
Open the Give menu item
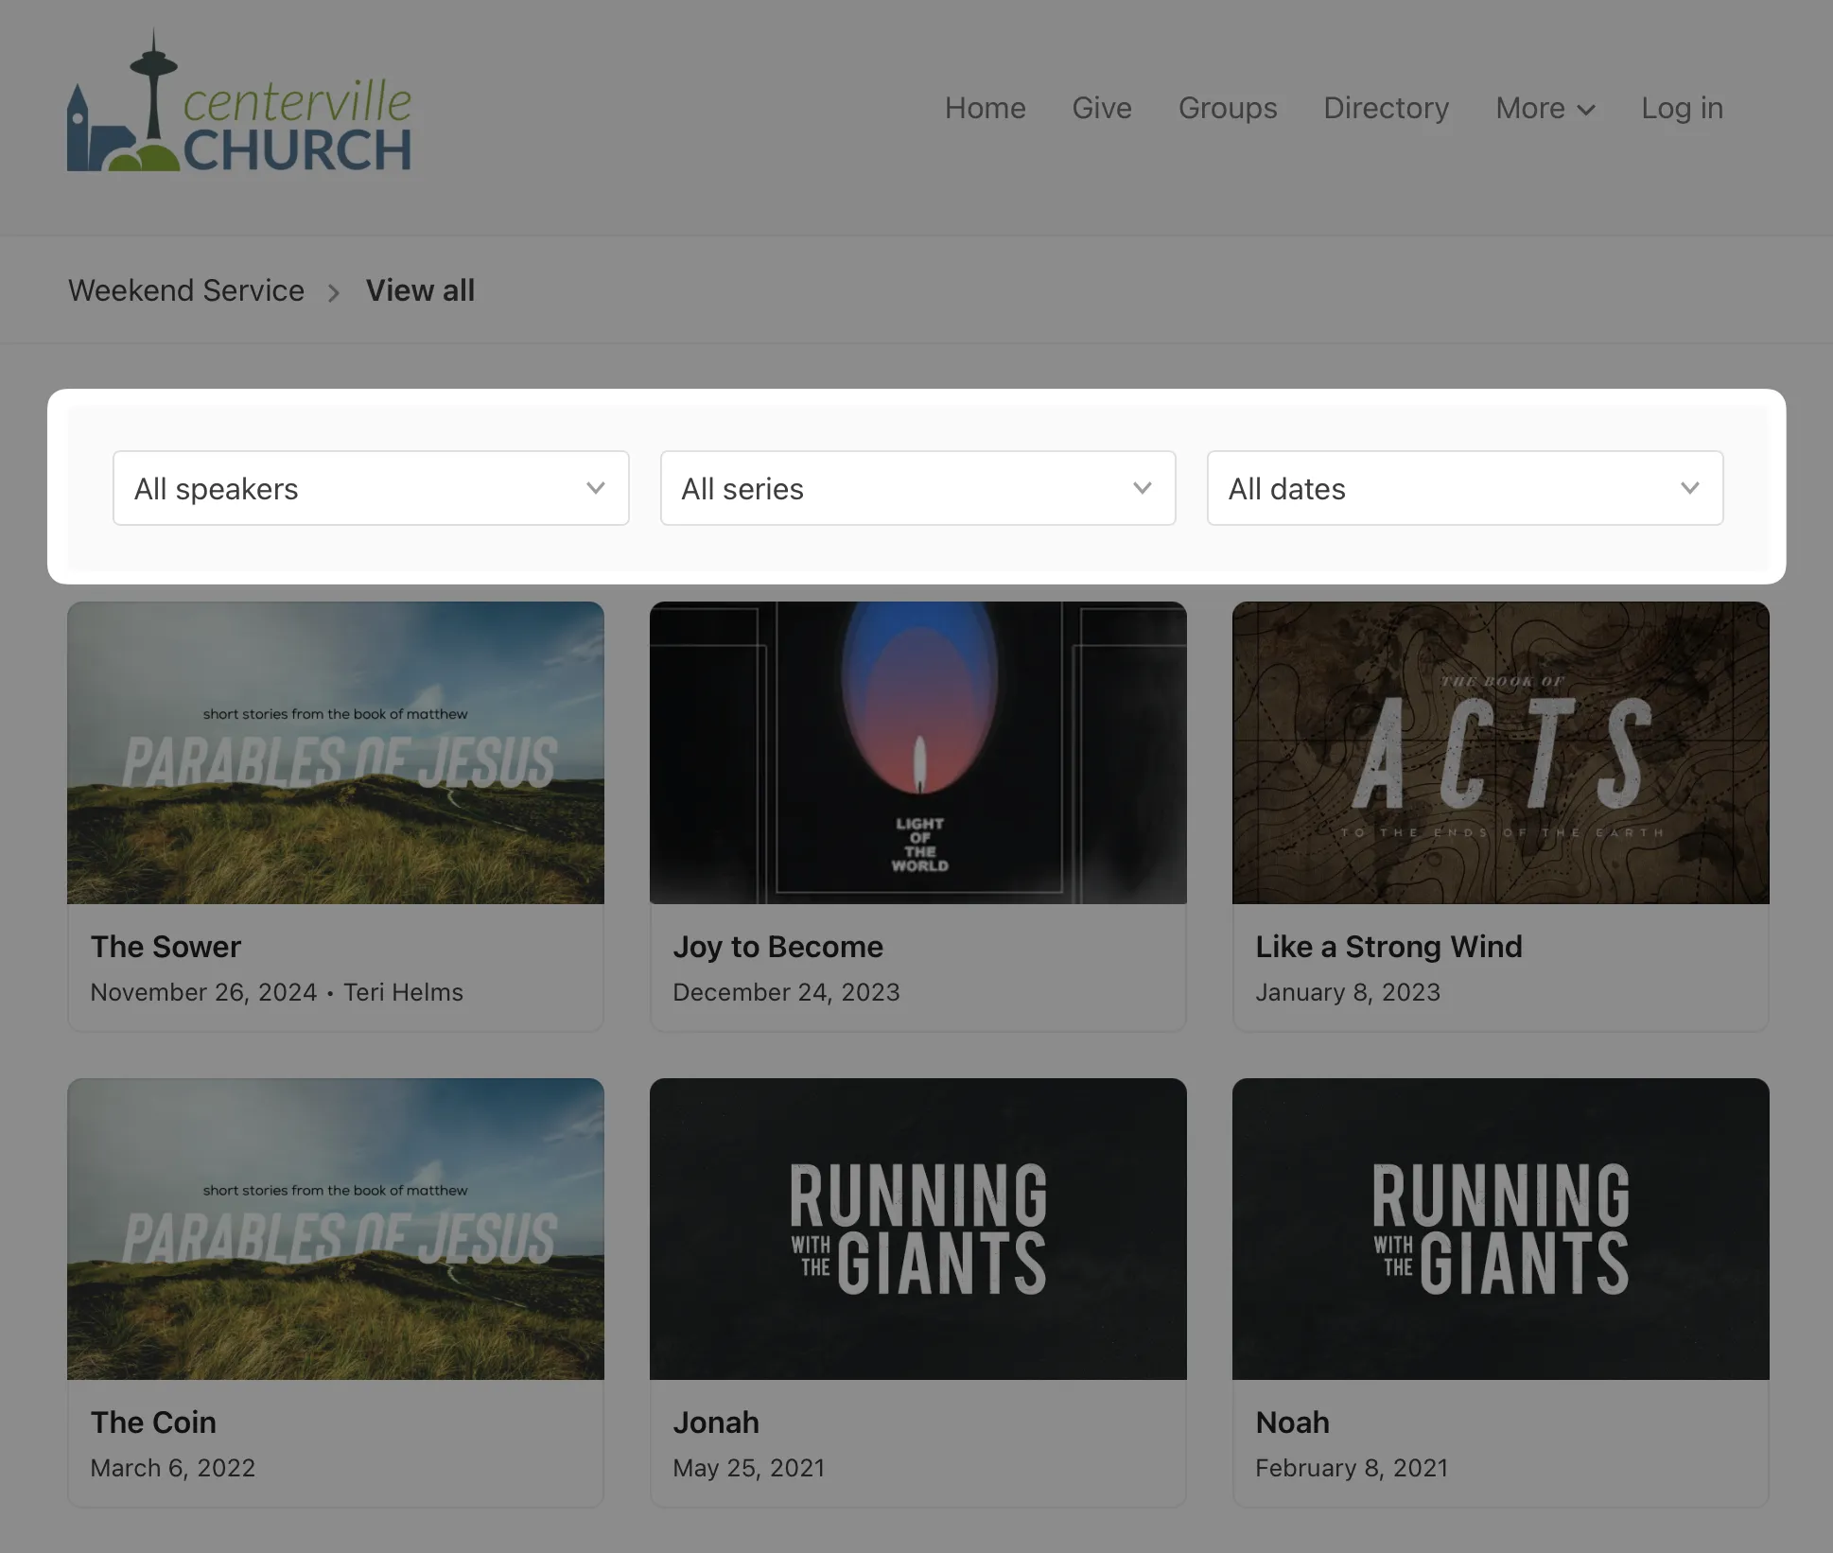[x=1101, y=108]
